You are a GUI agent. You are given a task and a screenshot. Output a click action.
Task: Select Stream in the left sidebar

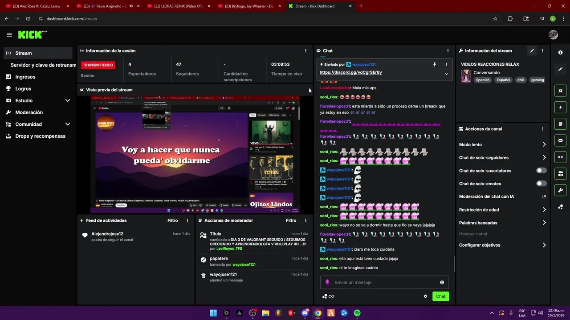coord(38,53)
